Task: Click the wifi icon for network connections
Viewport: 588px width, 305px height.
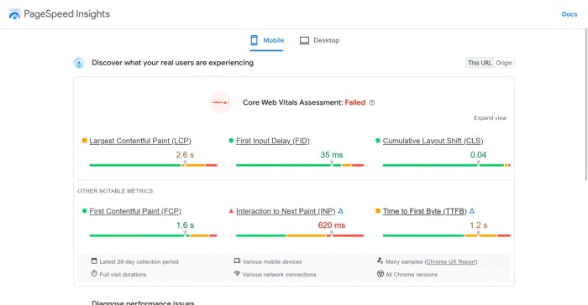Action: (237, 273)
